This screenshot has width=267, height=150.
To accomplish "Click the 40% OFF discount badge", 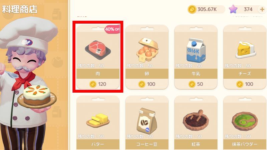I will 112,29.
